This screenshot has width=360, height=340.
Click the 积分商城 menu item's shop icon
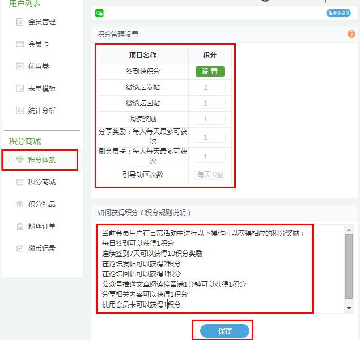(x=20, y=182)
